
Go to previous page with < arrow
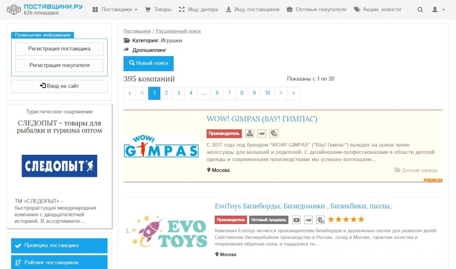pyautogui.click(x=142, y=93)
